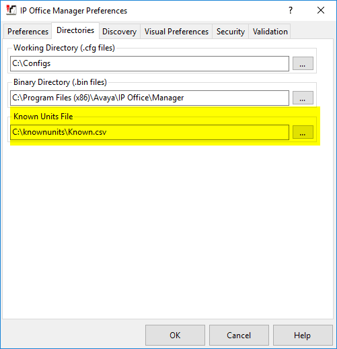Switch to the Discovery tab
The image size is (337, 349).
[120, 32]
